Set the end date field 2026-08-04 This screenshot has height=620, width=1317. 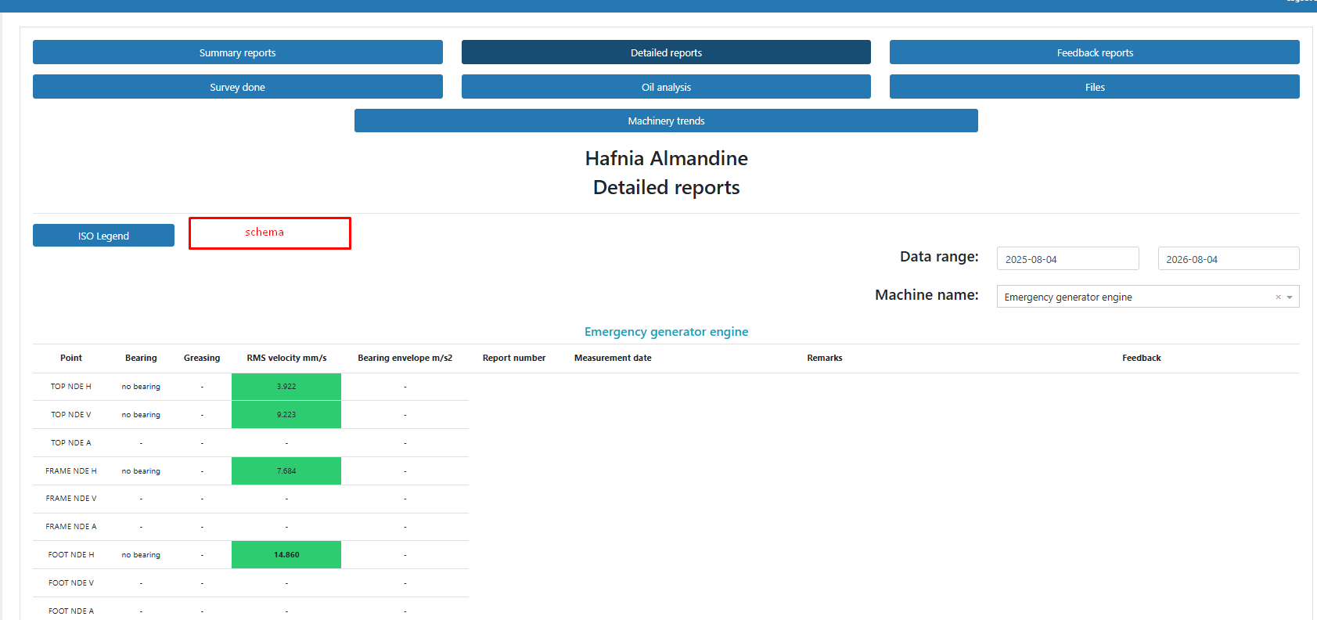[1229, 259]
